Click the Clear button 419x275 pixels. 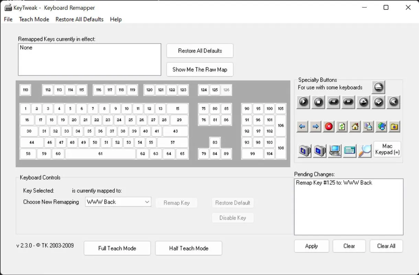(349, 246)
